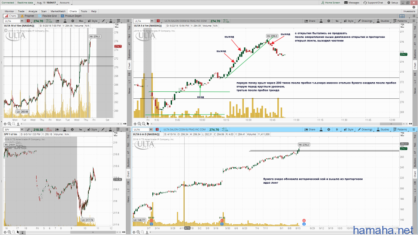Open the SPY symbol dropdown arrow
Viewport: 418px width, 235px height.
coord(23,129)
